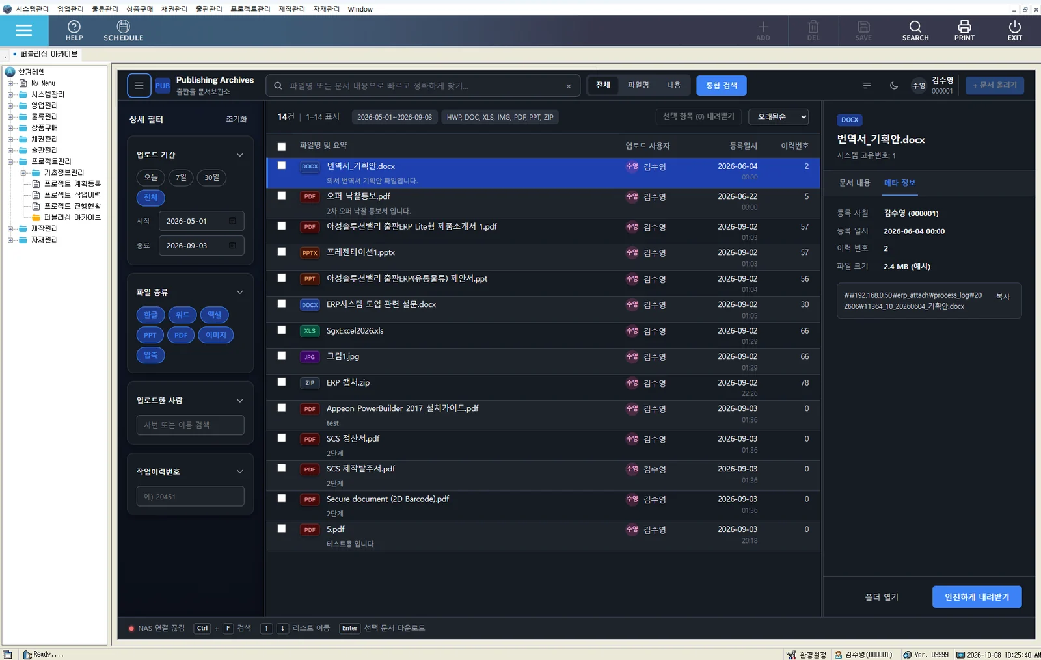Image resolution: width=1041 pixels, height=660 pixels.
Task: Collapse the 파일 종류 filter section
Action: click(239, 293)
